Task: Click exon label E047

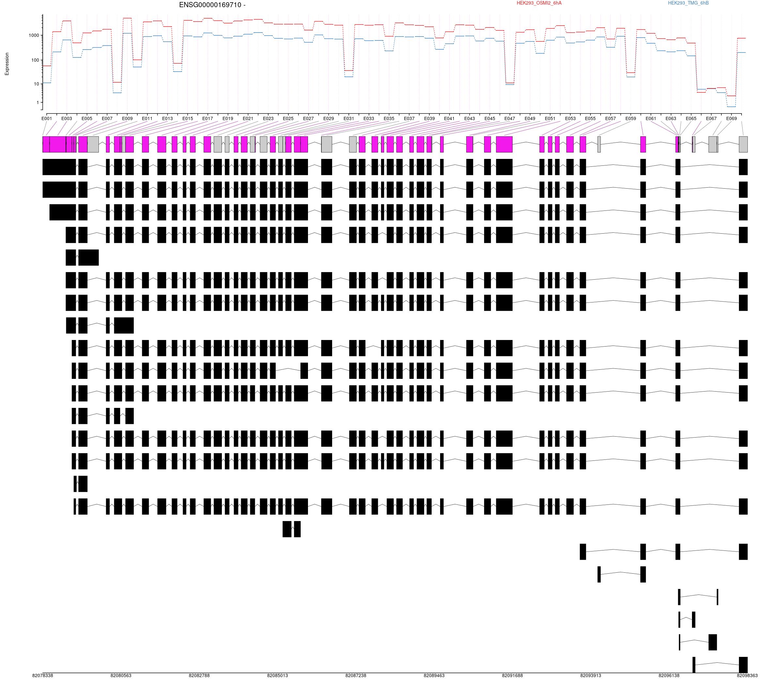Action: (510, 119)
